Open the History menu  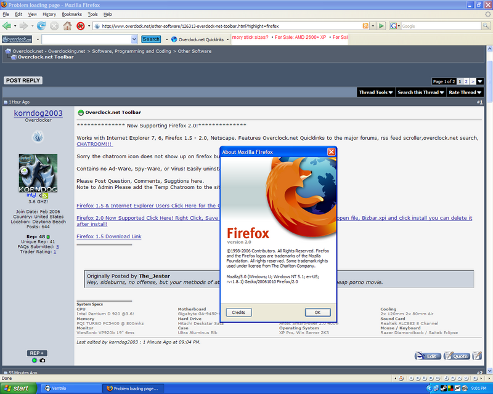pyautogui.click(x=49, y=14)
